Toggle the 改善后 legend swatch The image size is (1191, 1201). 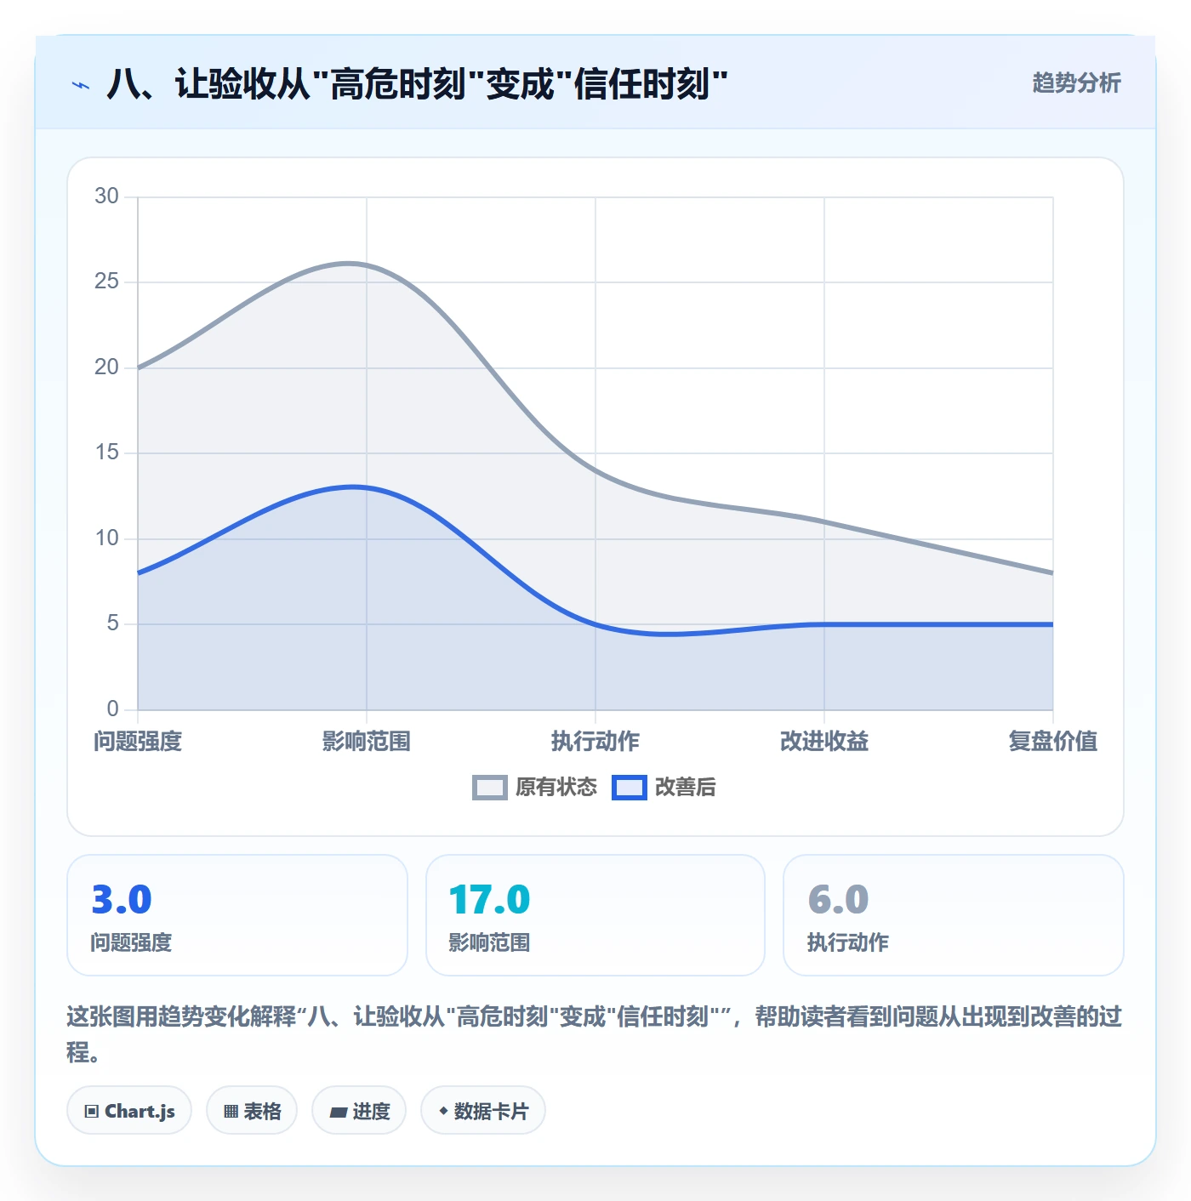pos(630,788)
